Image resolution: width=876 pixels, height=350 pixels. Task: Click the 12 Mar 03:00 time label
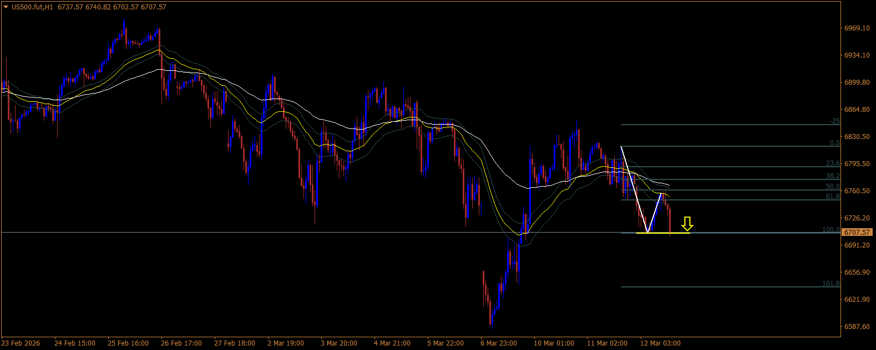coord(660,343)
